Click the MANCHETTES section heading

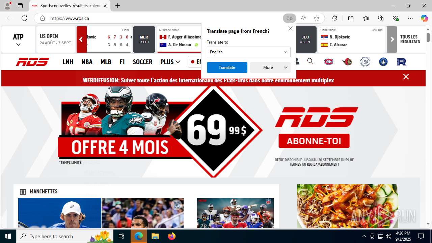[44, 191]
